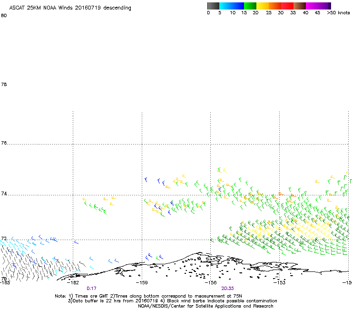The height and width of the screenshot is (309, 352).
Task: Select the yellow 20-25 knots legend color
Action: (x=263, y=6)
